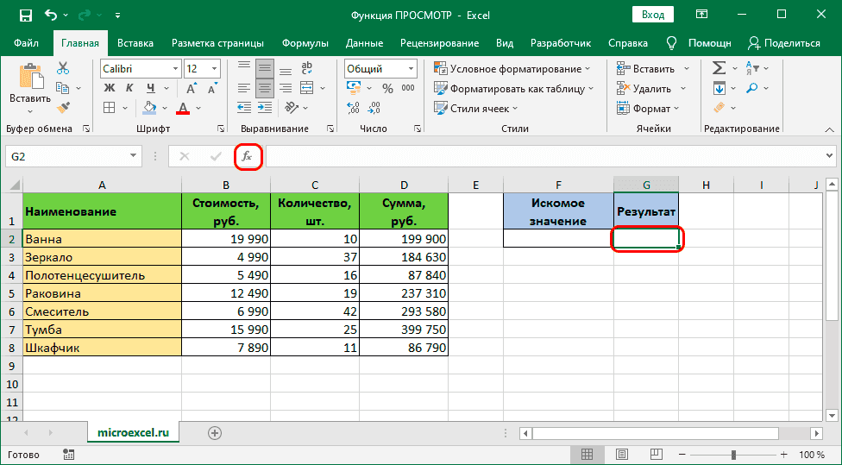Toggle center horizontal alignment

pyautogui.click(x=265, y=88)
